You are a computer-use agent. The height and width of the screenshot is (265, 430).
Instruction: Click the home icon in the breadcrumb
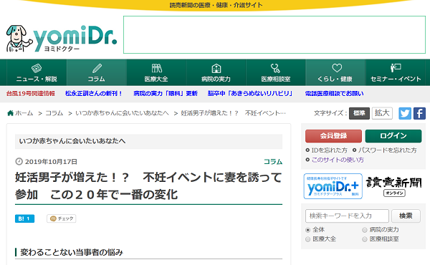[x=10, y=113]
